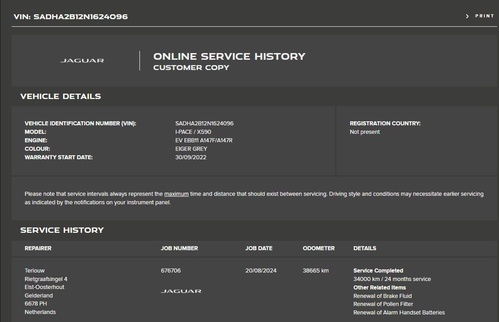The height and width of the screenshot is (322, 499).
Task: Click Renewal of Alarm Handset Batteries item
Action: pos(399,313)
